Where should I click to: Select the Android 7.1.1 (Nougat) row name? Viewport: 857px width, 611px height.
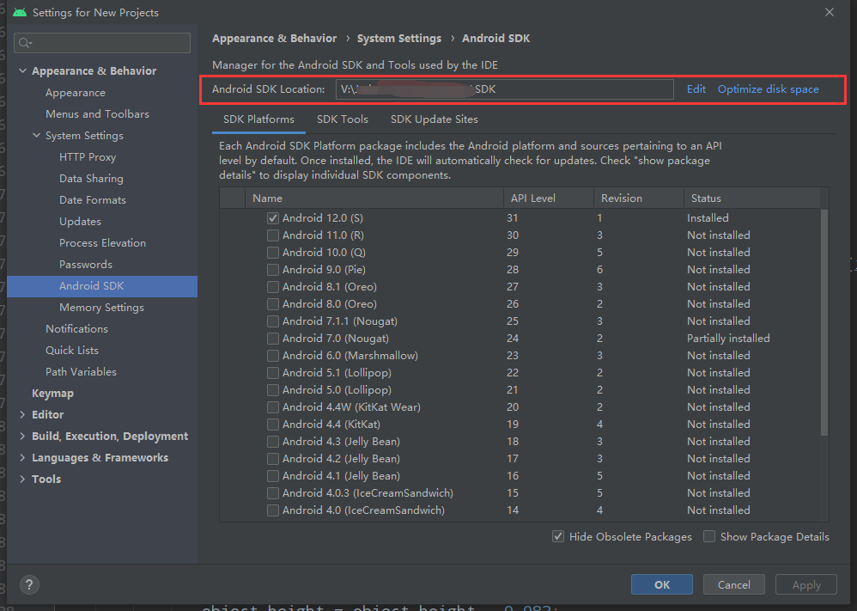pos(339,321)
